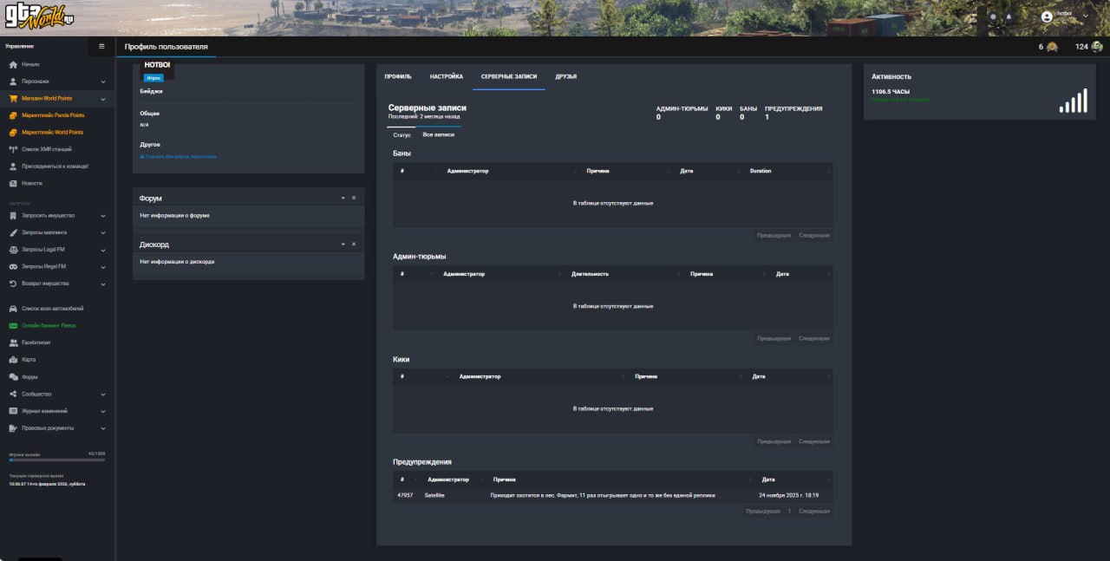This screenshot has width=1110, height=561.
Task: Open the theme settings gear icon
Action: pyautogui.click(x=993, y=16)
